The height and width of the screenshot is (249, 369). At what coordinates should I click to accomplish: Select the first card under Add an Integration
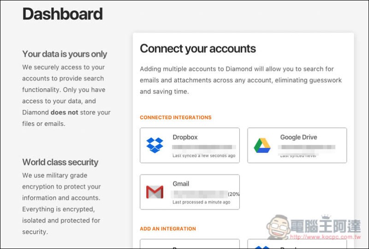coord(190,244)
